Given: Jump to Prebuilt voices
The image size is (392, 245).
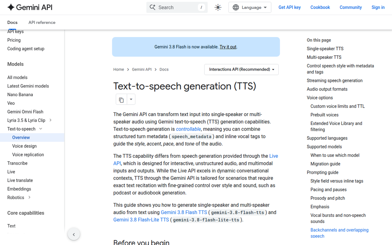Looking at the screenshot, I should 325,115.
